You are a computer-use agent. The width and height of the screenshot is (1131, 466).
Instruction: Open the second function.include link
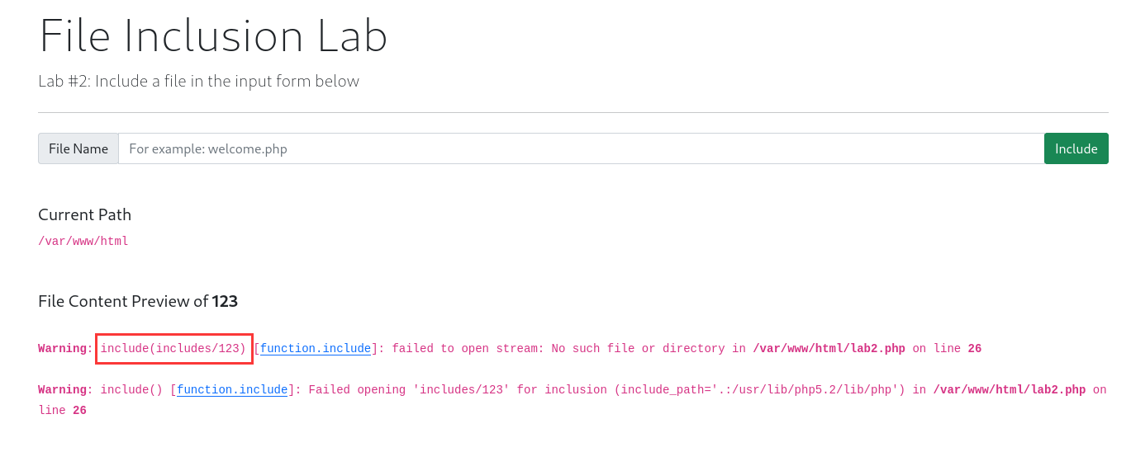click(232, 390)
